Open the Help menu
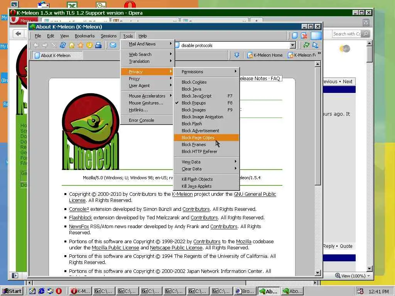This screenshot has width=395, height=296. pos(143,36)
